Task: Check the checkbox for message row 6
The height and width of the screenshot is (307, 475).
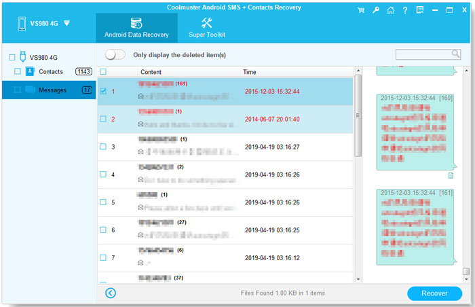Action: point(103,230)
